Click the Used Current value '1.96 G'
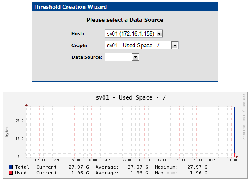The height and width of the screenshot is (182, 251). pos(80,173)
